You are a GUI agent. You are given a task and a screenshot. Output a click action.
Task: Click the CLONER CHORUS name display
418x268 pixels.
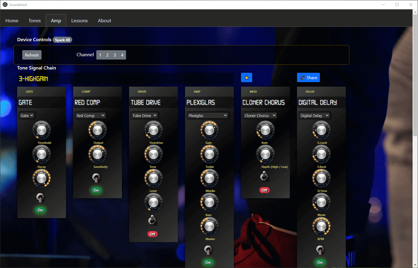265,102
